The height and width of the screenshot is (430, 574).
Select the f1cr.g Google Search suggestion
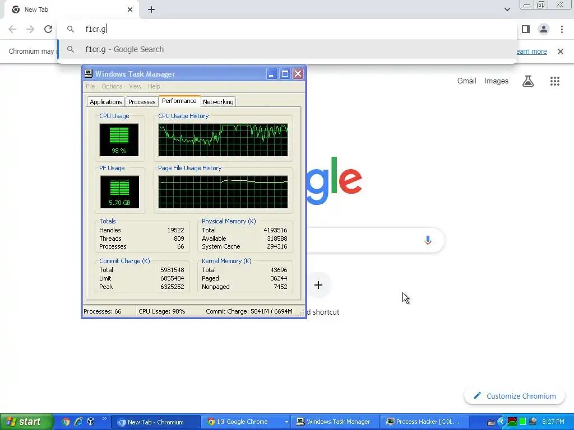coord(287,49)
